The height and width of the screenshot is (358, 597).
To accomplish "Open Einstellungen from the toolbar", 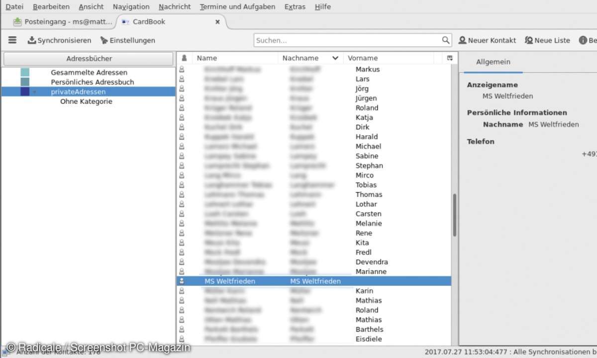I will pos(128,40).
